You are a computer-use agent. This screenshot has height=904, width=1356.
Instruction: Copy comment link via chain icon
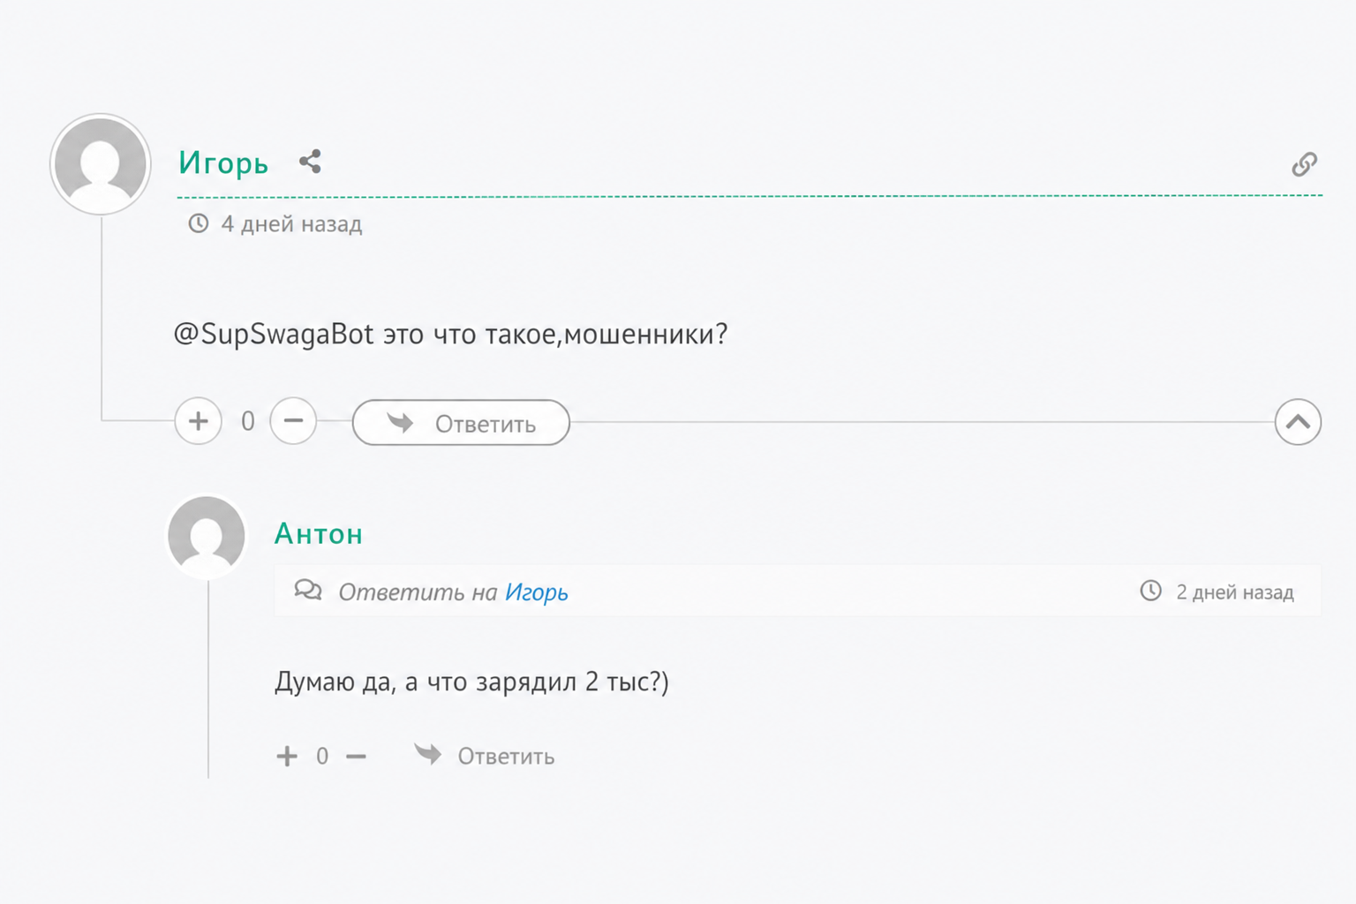pos(1304,164)
